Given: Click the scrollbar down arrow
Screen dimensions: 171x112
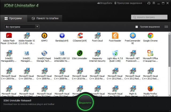Looking at the screenshot, I should (169, 95).
